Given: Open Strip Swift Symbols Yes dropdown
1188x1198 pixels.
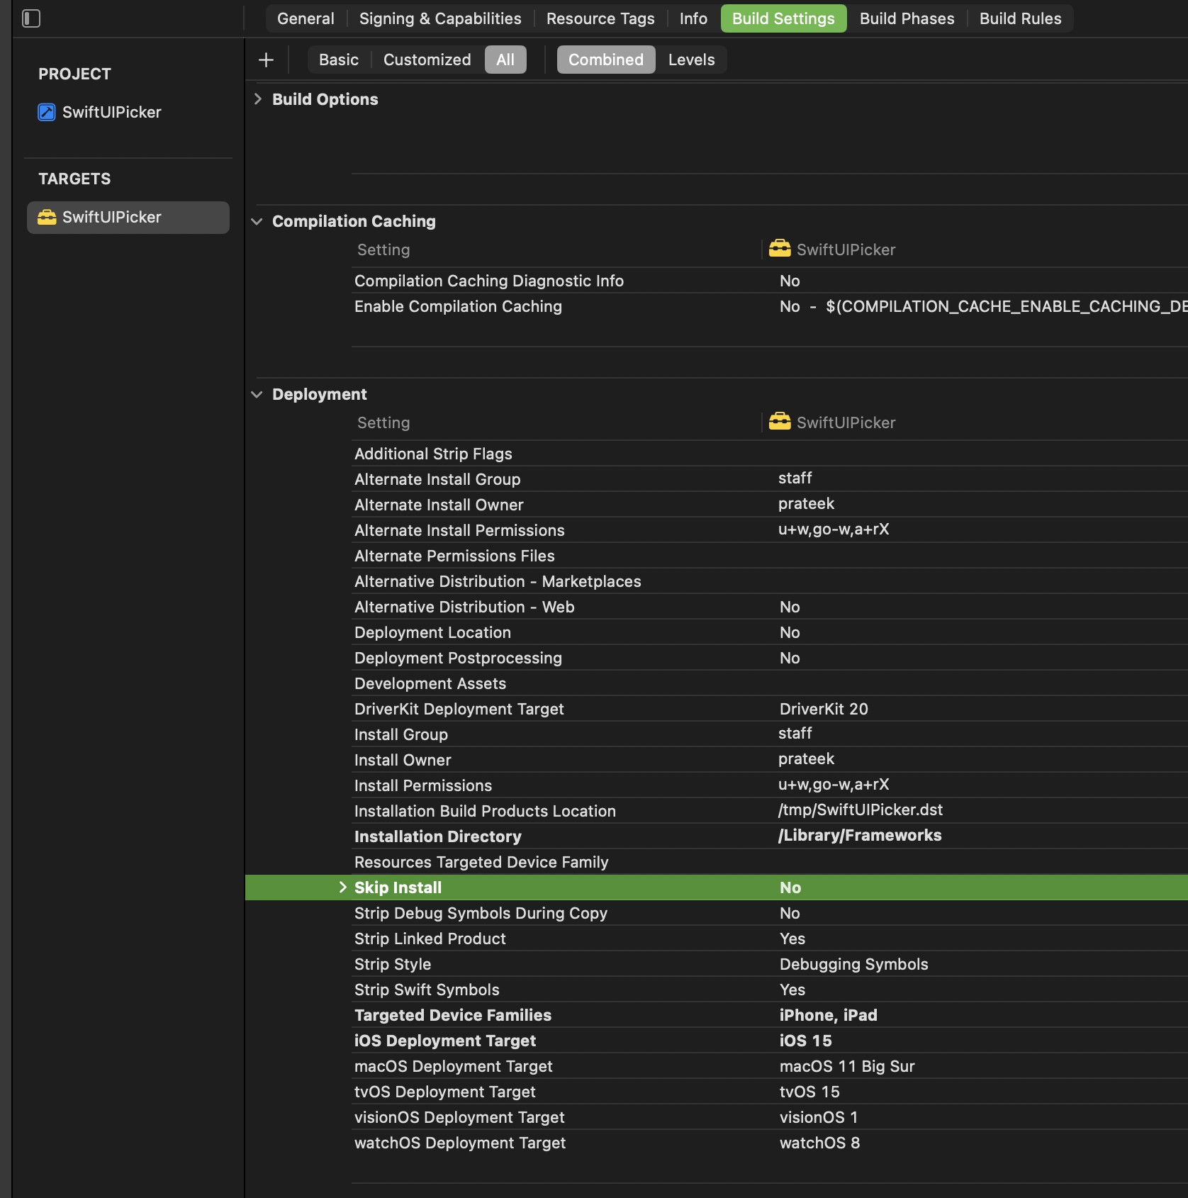Looking at the screenshot, I should click(792, 990).
